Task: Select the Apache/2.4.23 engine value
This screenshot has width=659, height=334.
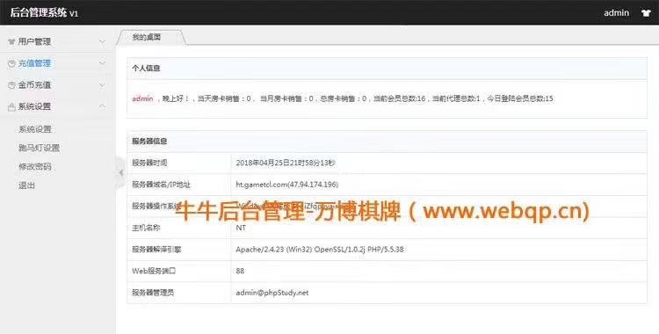Action: click(x=320, y=250)
